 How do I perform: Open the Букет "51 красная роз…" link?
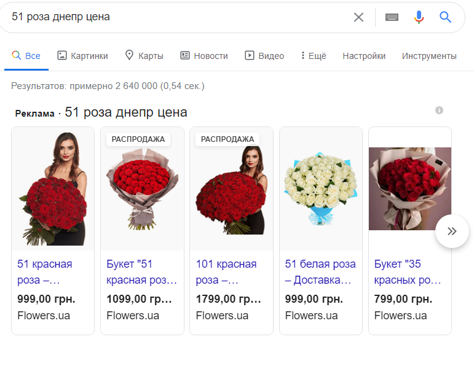pos(141,272)
